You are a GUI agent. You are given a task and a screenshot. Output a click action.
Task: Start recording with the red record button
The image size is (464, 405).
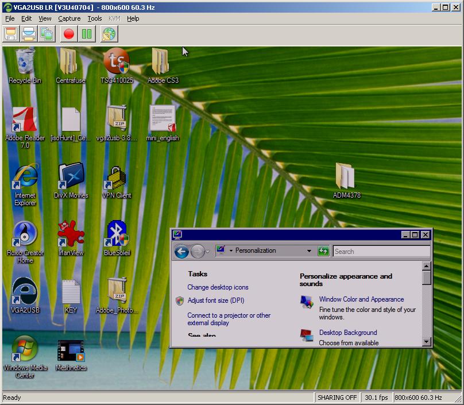(69, 34)
